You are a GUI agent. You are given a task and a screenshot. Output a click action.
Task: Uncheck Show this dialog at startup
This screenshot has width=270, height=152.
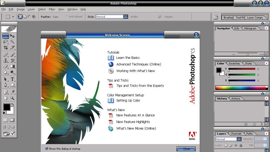coord(47,149)
